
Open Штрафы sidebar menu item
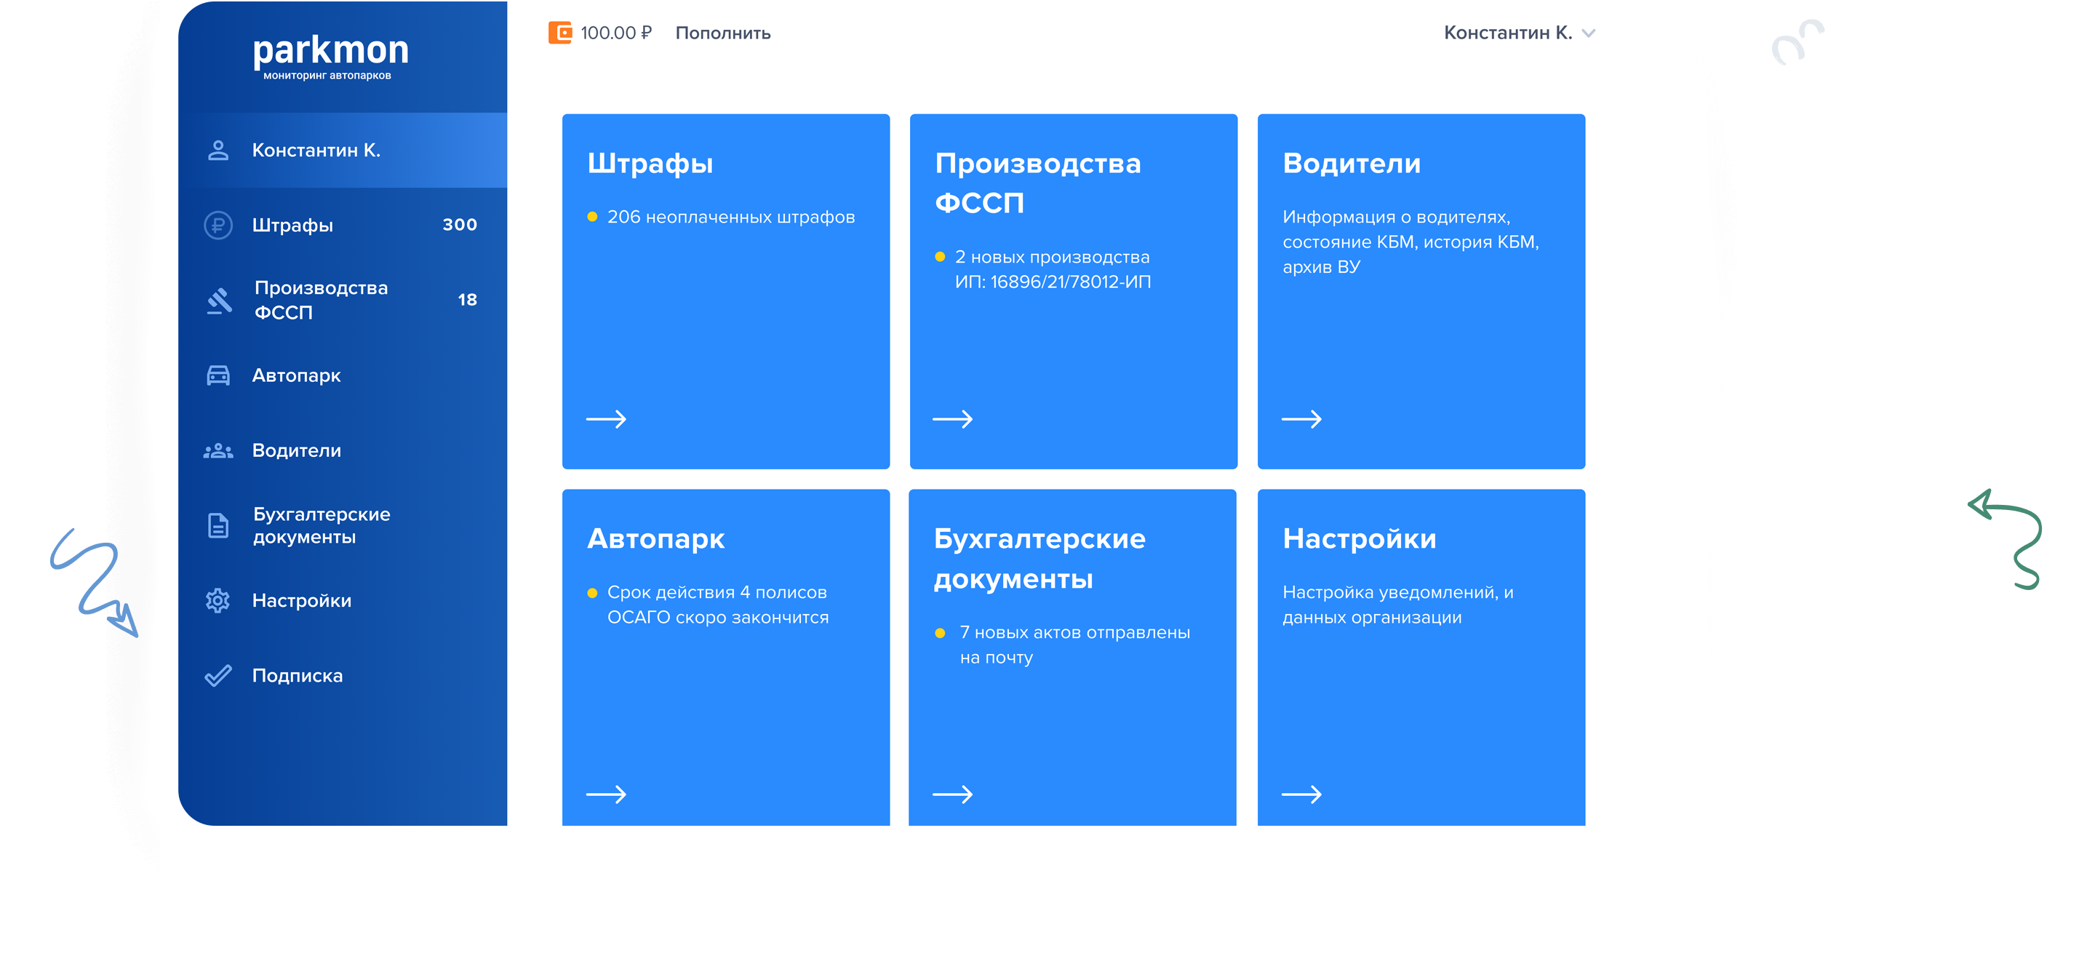[292, 226]
